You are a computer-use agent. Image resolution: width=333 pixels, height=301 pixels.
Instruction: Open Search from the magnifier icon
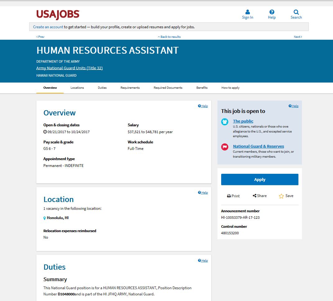[296, 14]
